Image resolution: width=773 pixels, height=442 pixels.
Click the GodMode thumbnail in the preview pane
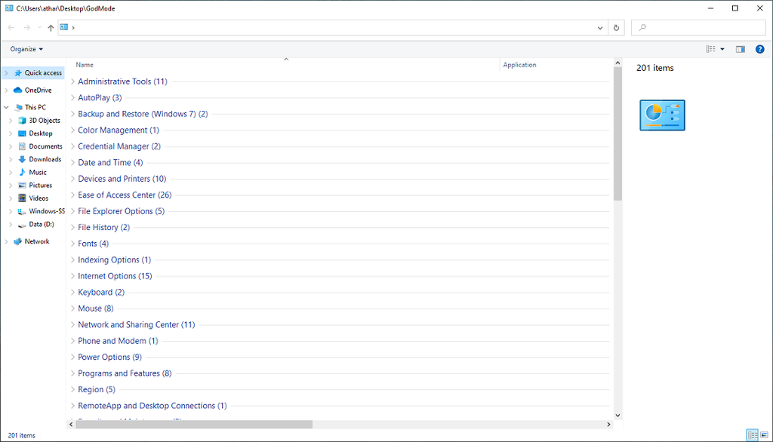point(662,115)
